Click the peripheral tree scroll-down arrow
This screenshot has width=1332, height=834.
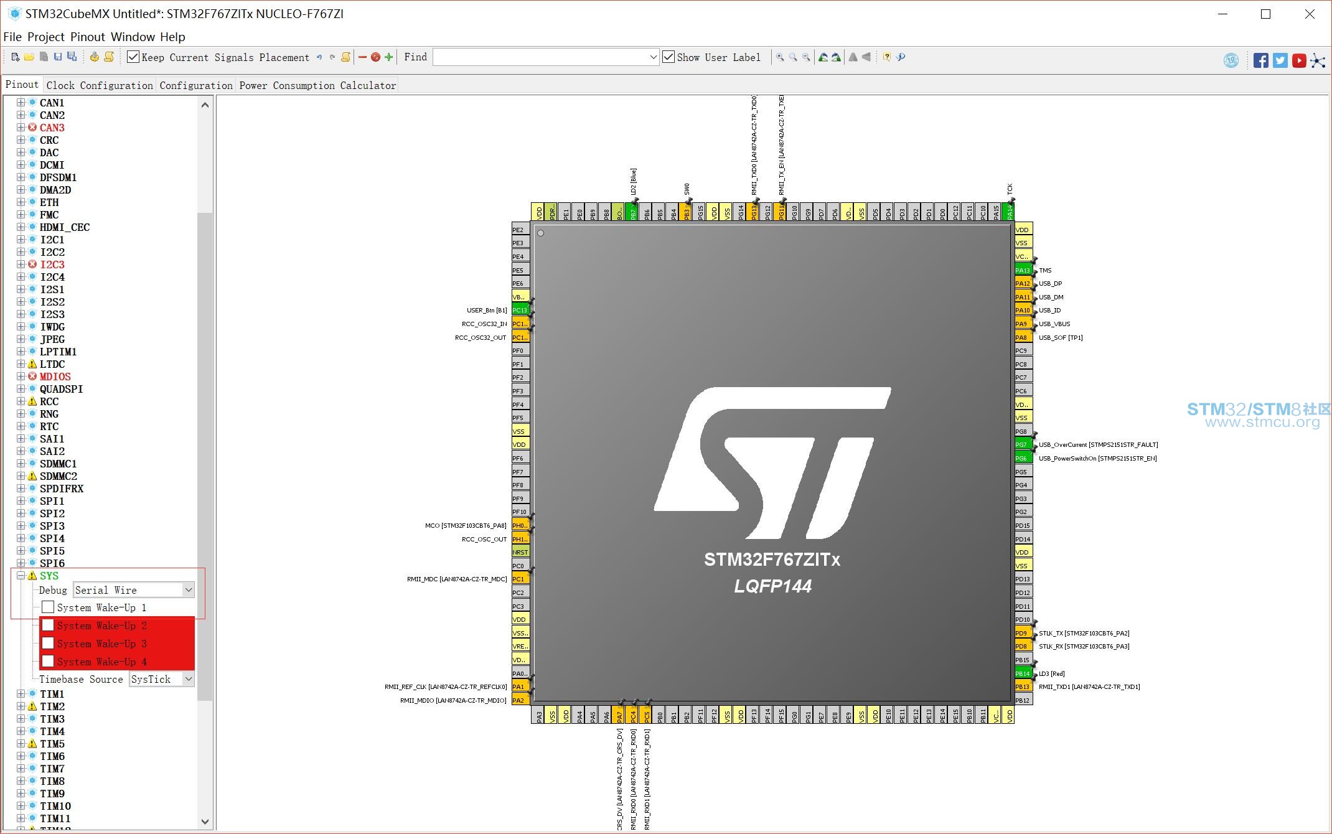coord(205,822)
